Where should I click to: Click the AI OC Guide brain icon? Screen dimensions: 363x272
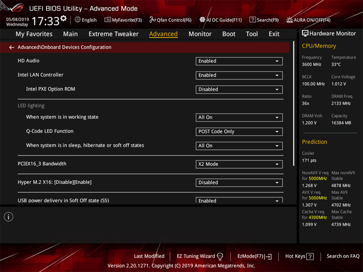(202, 20)
